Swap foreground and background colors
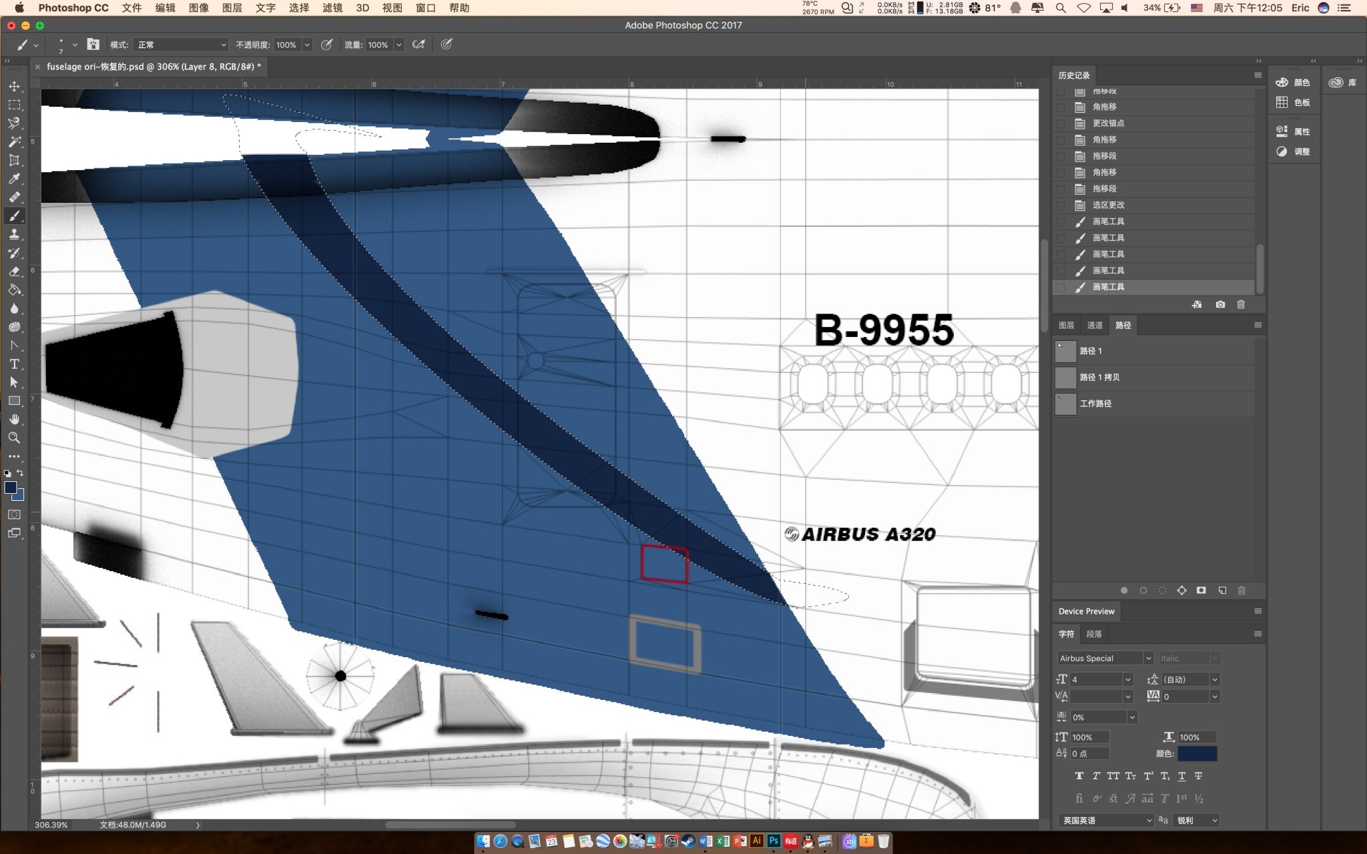This screenshot has height=854, width=1367. 21,473
